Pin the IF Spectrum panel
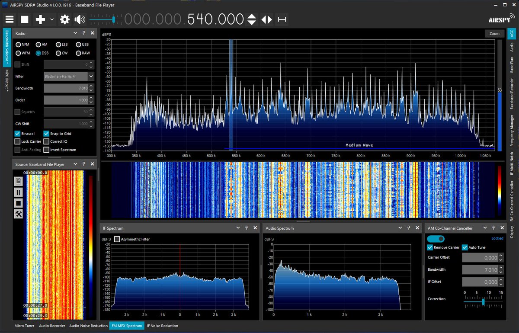Screen dimensions: 519x333 pos(246,228)
